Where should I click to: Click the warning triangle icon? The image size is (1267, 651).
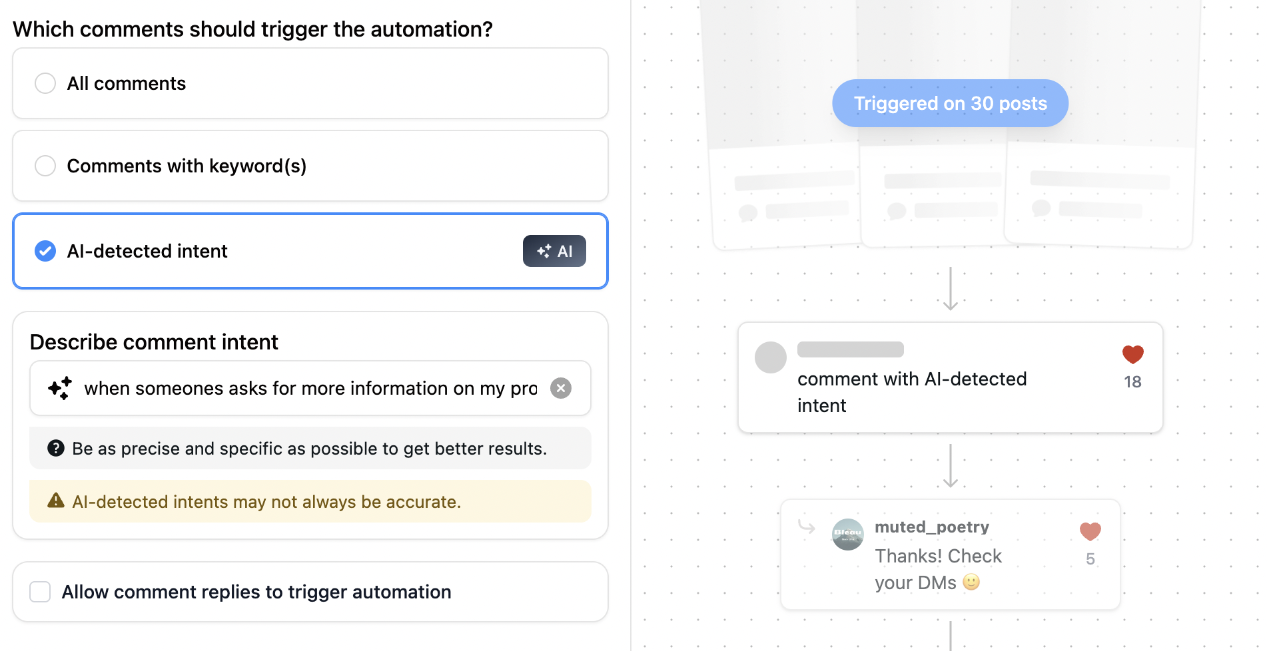[x=56, y=501]
